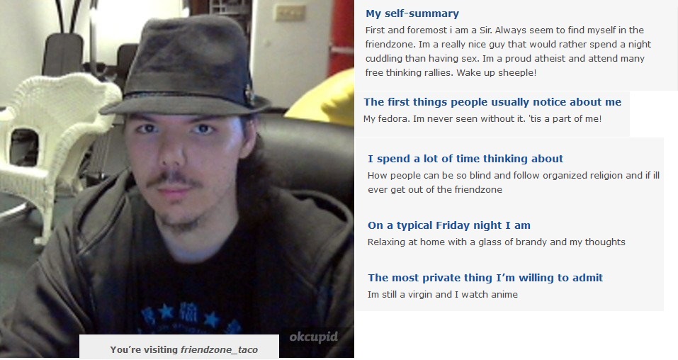Click the friendzone_taco username
Image resolution: width=678 pixels, height=360 pixels.
coord(219,349)
